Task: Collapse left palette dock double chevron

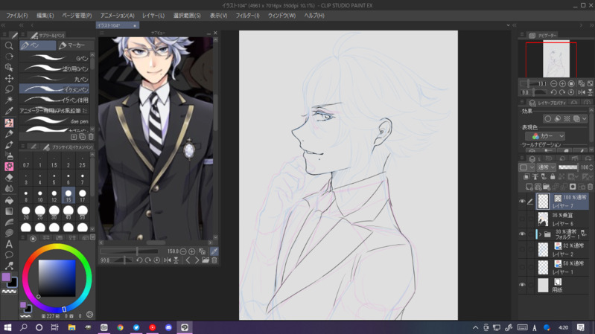Action: click(x=3, y=25)
